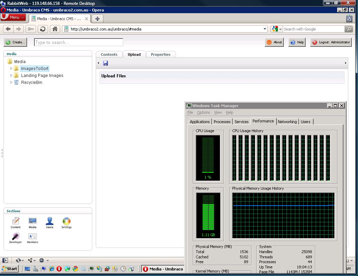This screenshot has height=276, width=358.
Task: Open the Developer section
Action: click(16, 238)
